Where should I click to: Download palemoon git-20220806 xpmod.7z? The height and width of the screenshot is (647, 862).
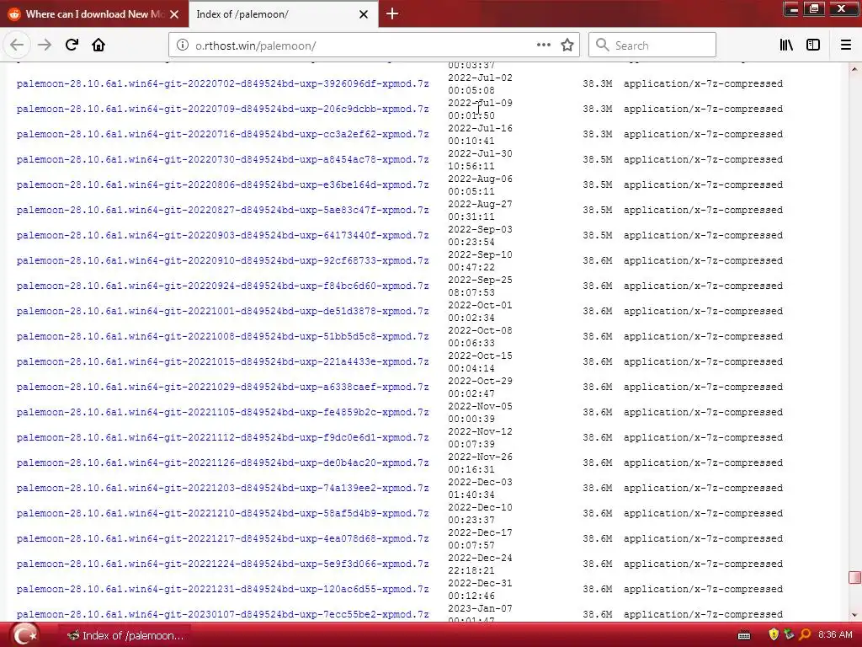222,184
